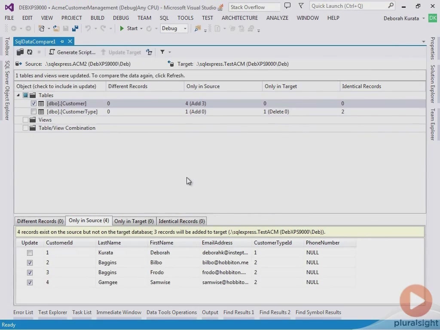The width and height of the screenshot is (440, 330).
Task: Click the Source database icon
Action: click(x=19, y=64)
